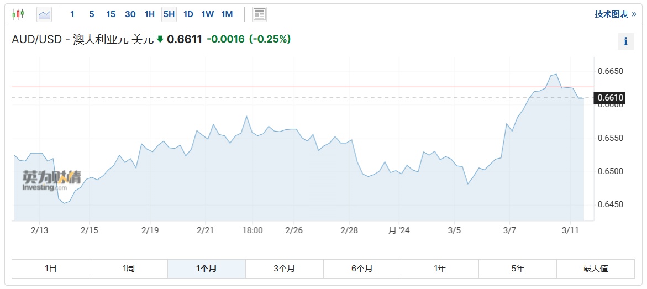Choose the 1H interval
Image resolution: width=647 pixels, height=289 pixels.
[149, 14]
